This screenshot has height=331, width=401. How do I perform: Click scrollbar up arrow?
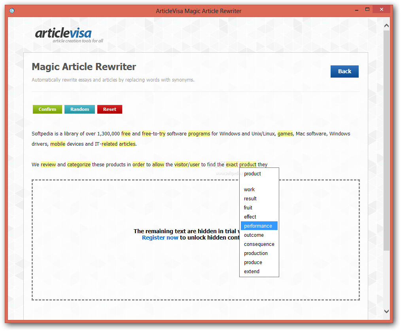(386, 26)
